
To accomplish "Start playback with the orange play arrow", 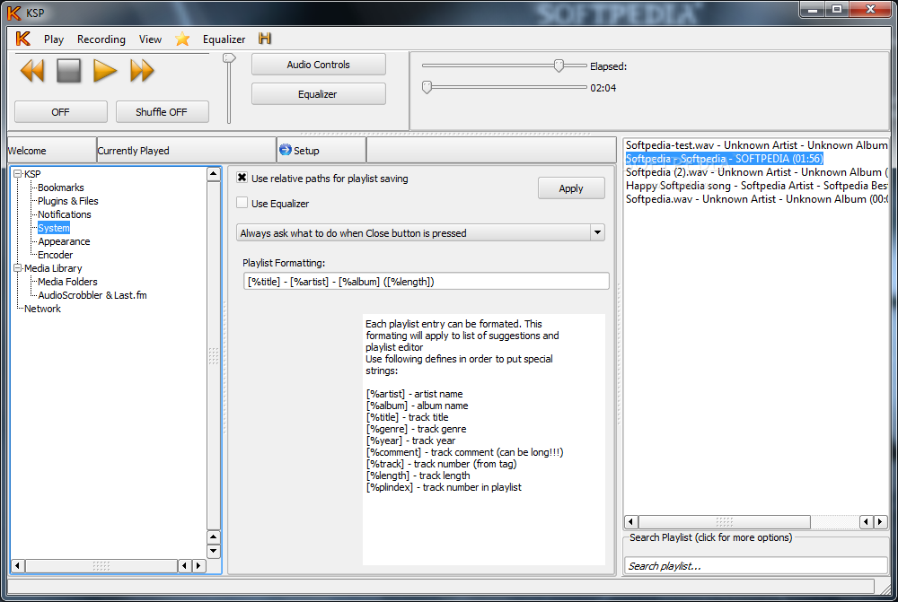I will (105, 71).
